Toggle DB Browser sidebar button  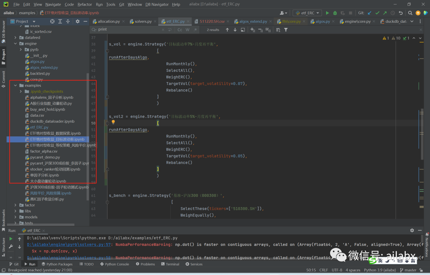(3, 31)
